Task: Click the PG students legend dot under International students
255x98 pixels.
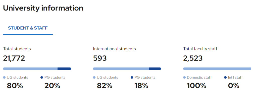Action: tap(132, 78)
